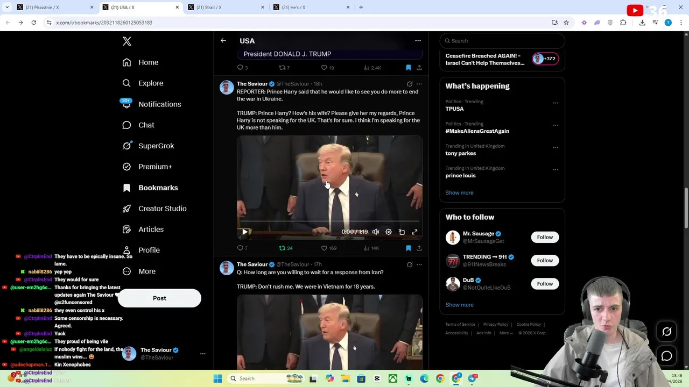Open File Explorer from taskbar
Image resolution: width=689 pixels, height=387 pixels.
coord(345,379)
